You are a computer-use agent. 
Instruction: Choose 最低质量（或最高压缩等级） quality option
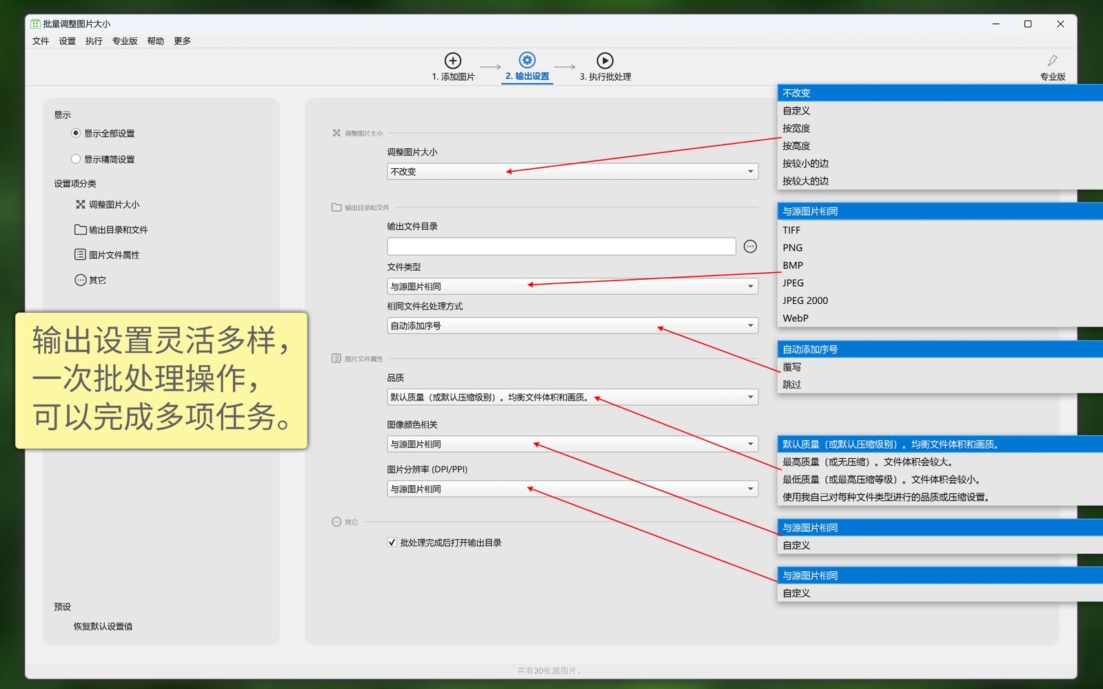tap(940, 480)
